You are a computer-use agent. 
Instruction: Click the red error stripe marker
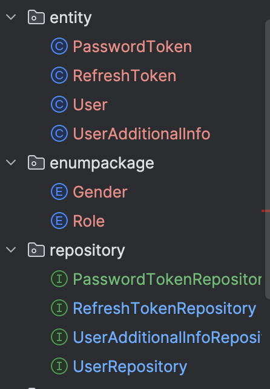[x=266, y=211]
